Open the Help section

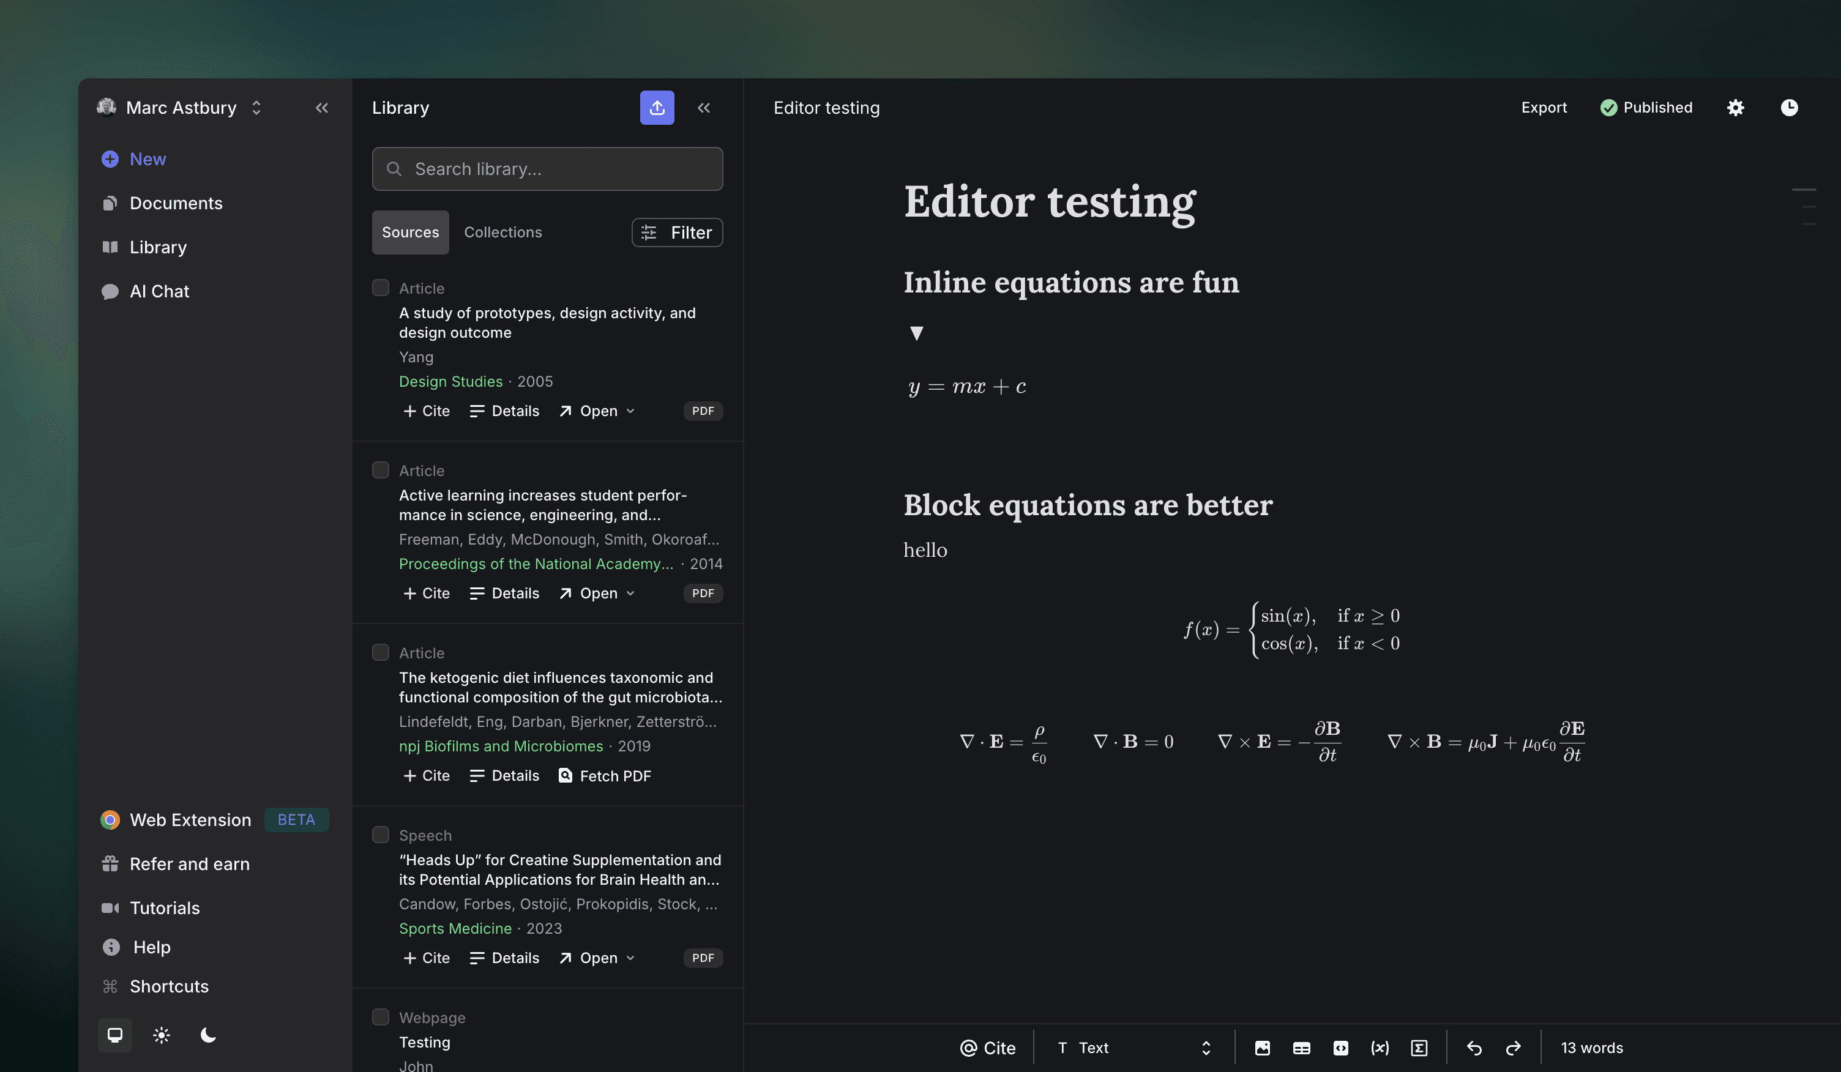click(x=136, y=947)
